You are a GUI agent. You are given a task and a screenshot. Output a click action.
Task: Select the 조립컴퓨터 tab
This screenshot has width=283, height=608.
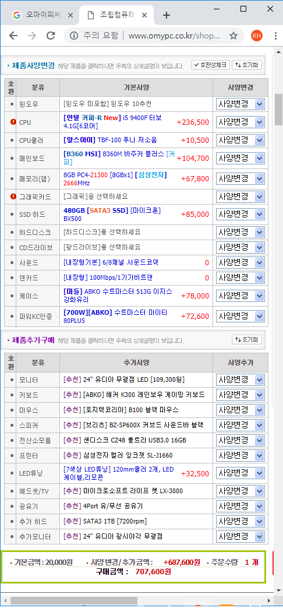click(115, 15)
